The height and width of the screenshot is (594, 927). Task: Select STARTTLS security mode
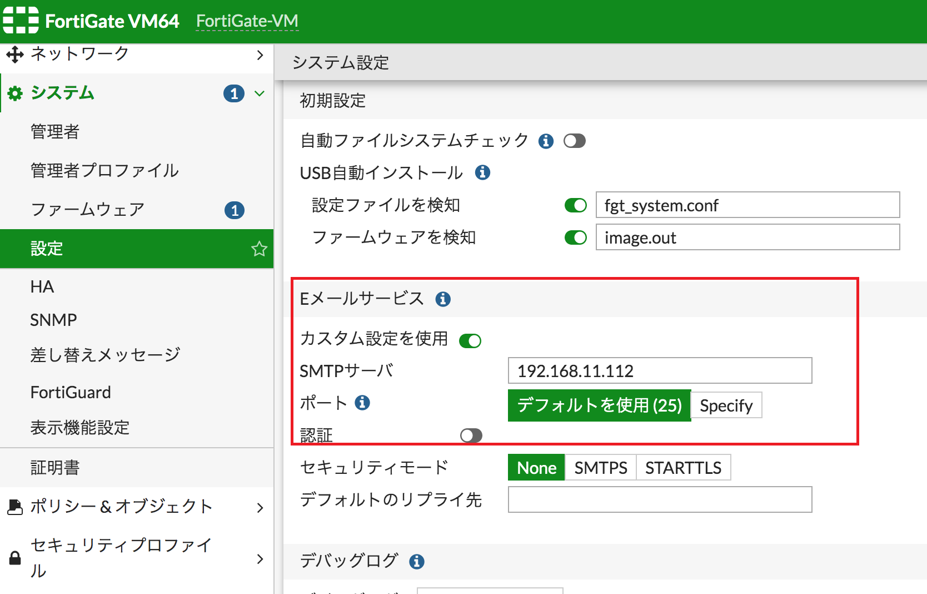(683, 468)
